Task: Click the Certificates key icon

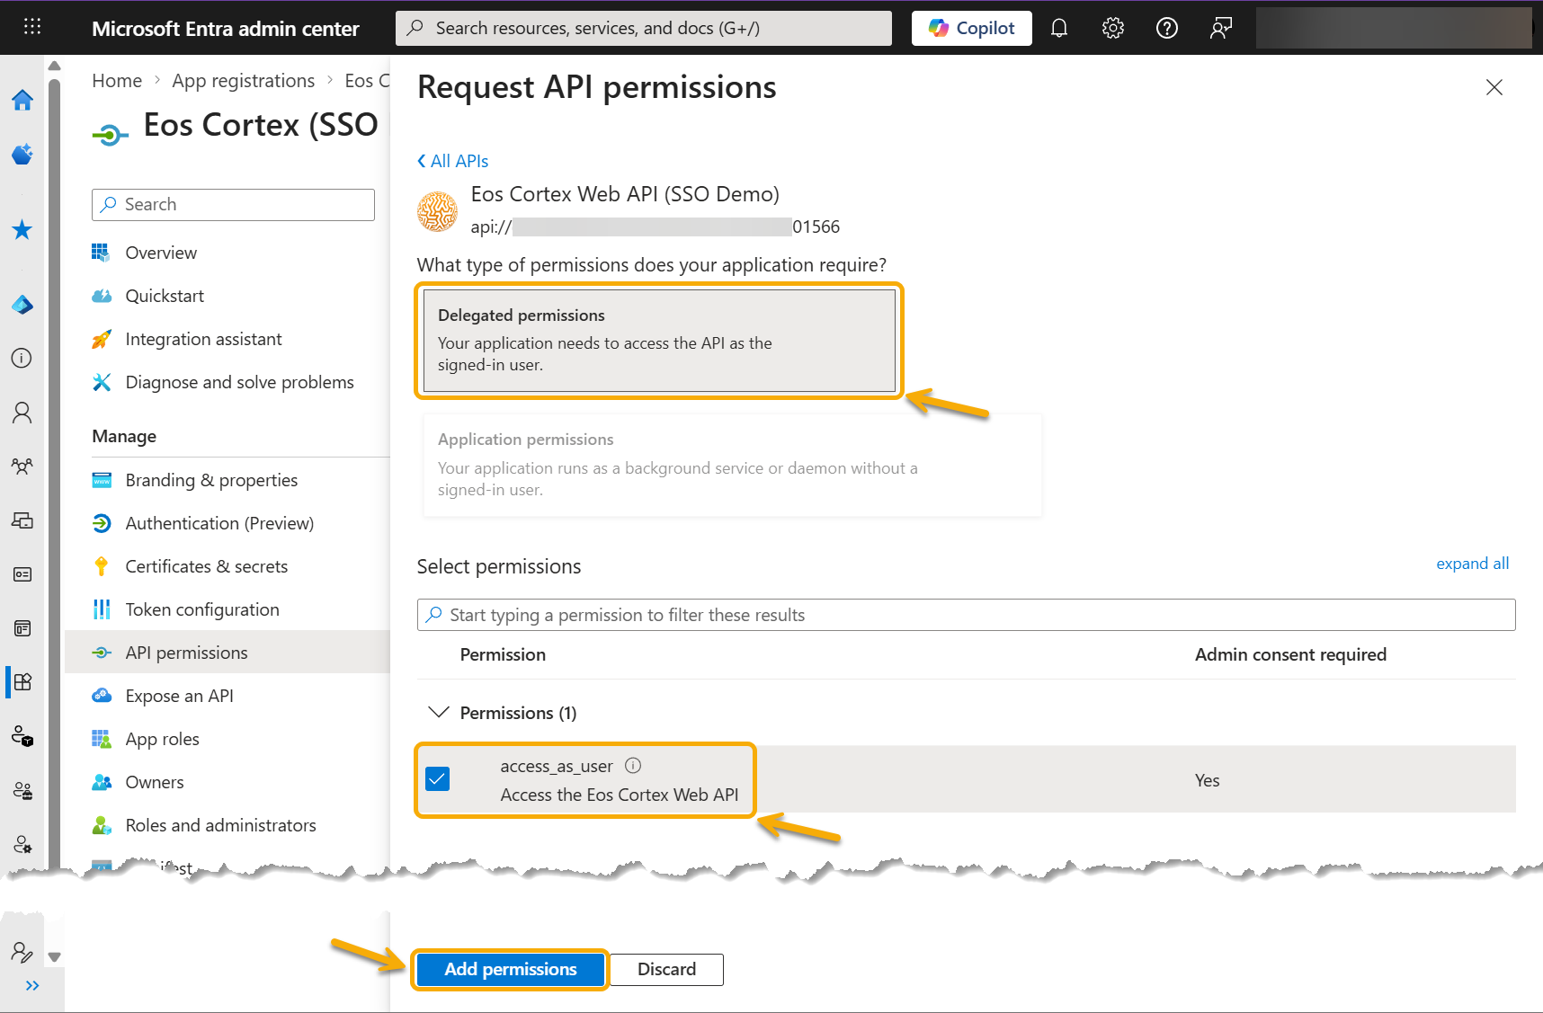Action: point(102,566)
